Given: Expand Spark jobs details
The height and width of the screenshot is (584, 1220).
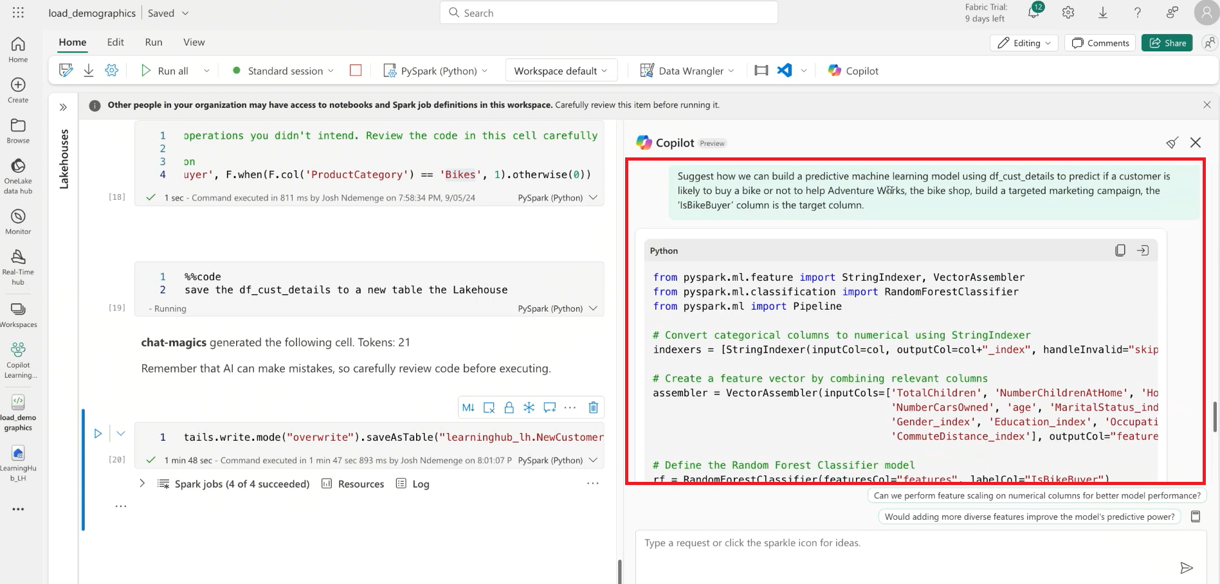Looking at the screenshot, I should click(x=142, y=484).
